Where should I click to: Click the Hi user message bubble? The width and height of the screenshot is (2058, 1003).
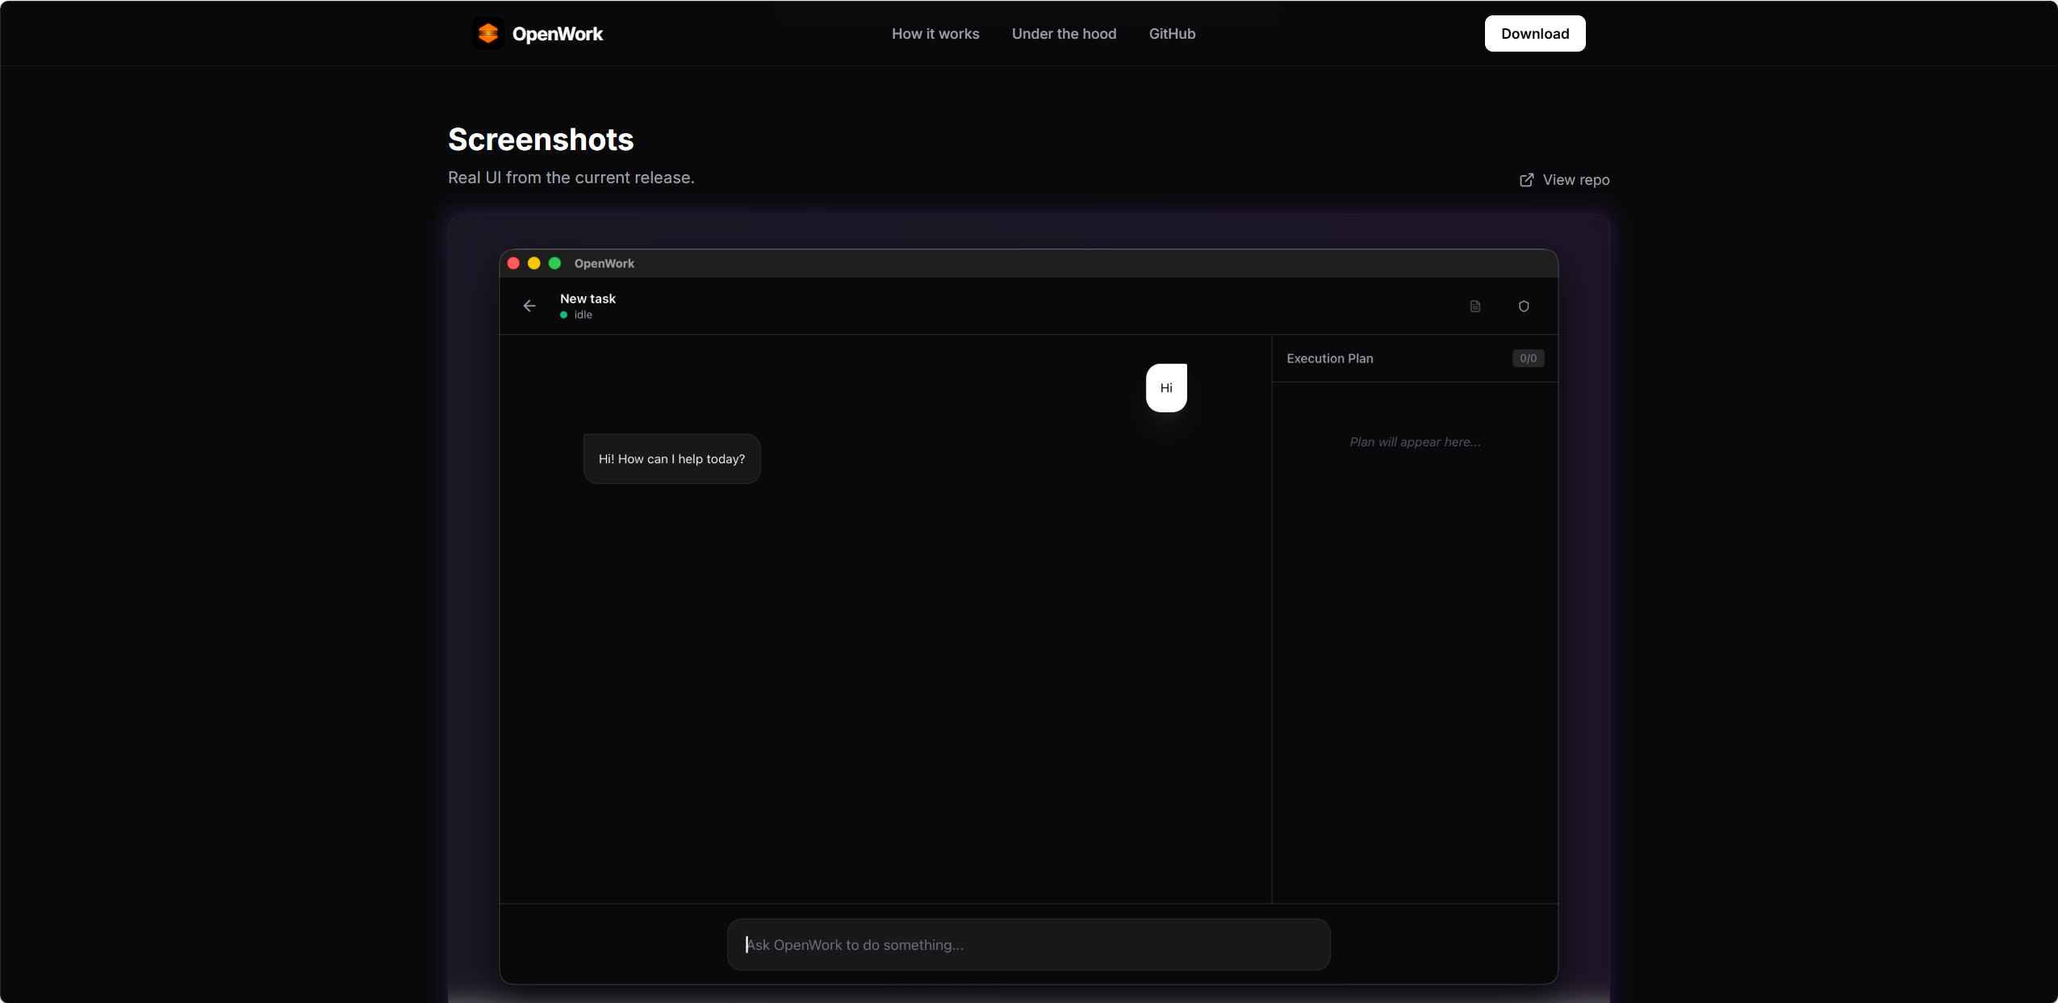click(1166, 388)
